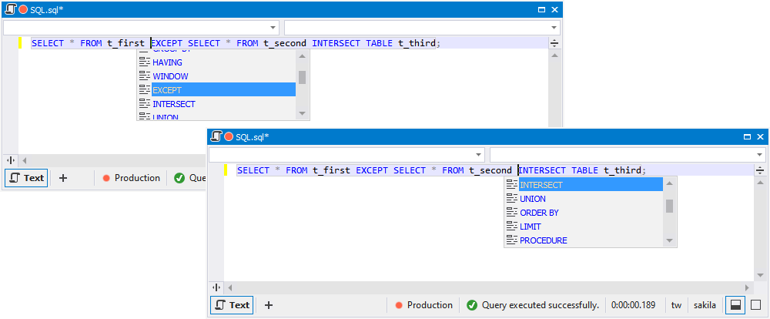Click the SQL document icon in the front window title bar
The height and width of the screenshot is (319, 770).
[216, 136]
